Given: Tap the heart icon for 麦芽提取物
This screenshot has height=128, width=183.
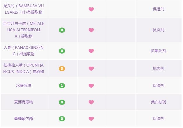Looking at the screenshot, I should point(91,102).
